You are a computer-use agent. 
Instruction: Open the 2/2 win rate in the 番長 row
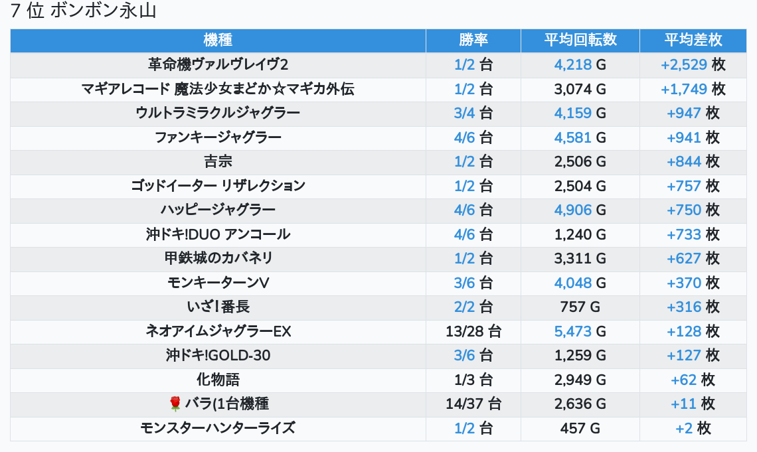coord(465,307)
